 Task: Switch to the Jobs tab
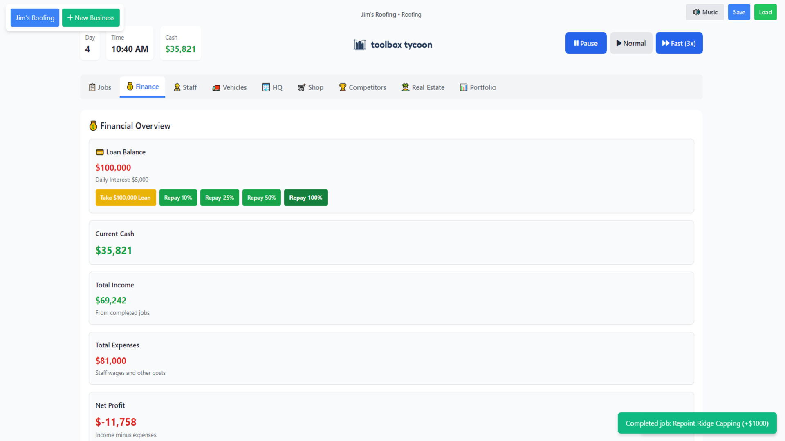pos(100,87)
